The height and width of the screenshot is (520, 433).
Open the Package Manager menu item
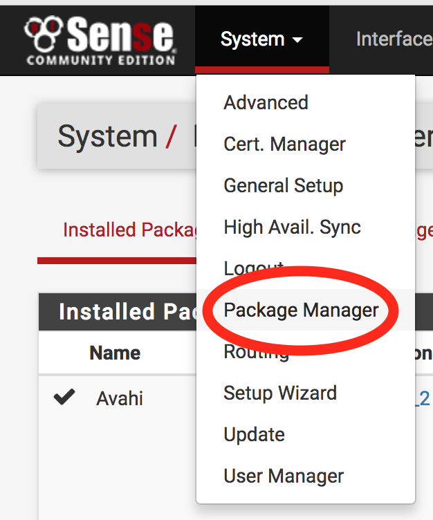(301, 310)
